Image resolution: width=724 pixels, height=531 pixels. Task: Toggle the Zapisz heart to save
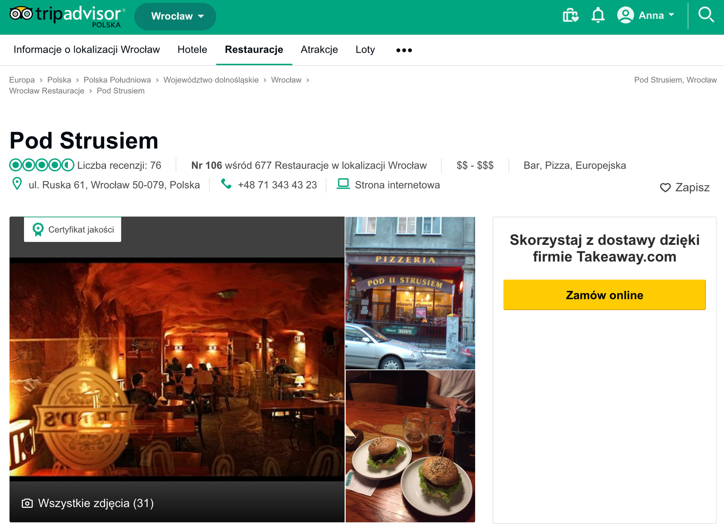(x=665, y=188)
